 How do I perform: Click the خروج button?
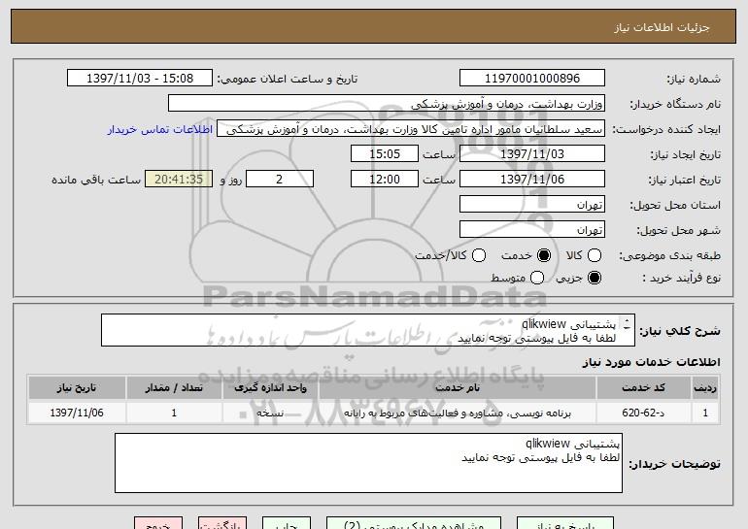click(x=158, y=523)
